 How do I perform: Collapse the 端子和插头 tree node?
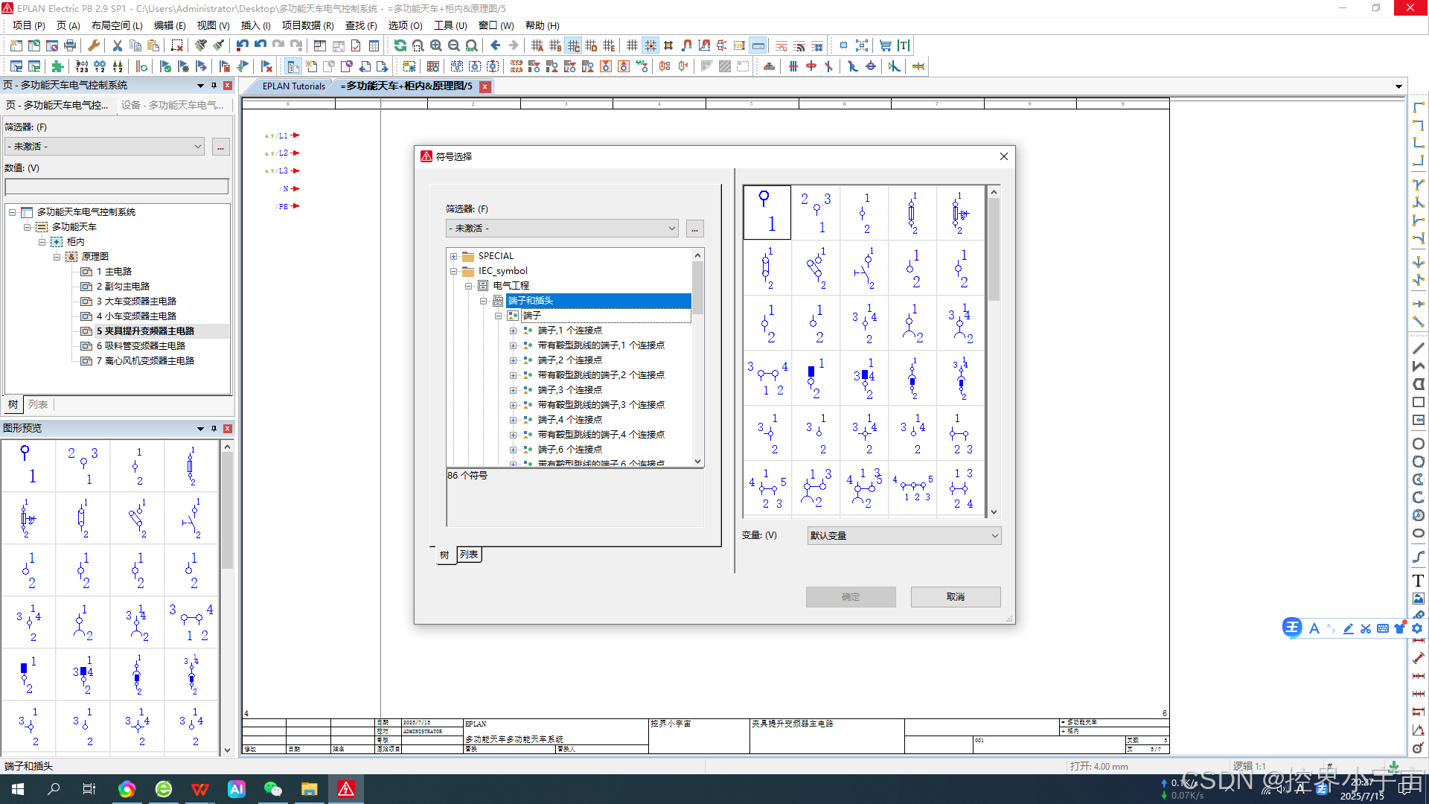[483, 301]
